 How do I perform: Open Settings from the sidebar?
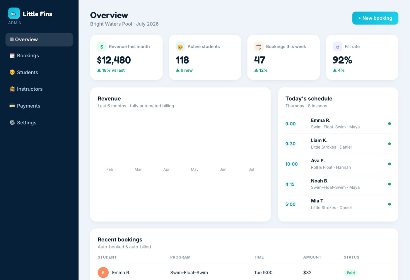click(x=39, y=123)
